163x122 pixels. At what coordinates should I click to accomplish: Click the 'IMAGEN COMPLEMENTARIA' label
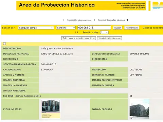107,80
